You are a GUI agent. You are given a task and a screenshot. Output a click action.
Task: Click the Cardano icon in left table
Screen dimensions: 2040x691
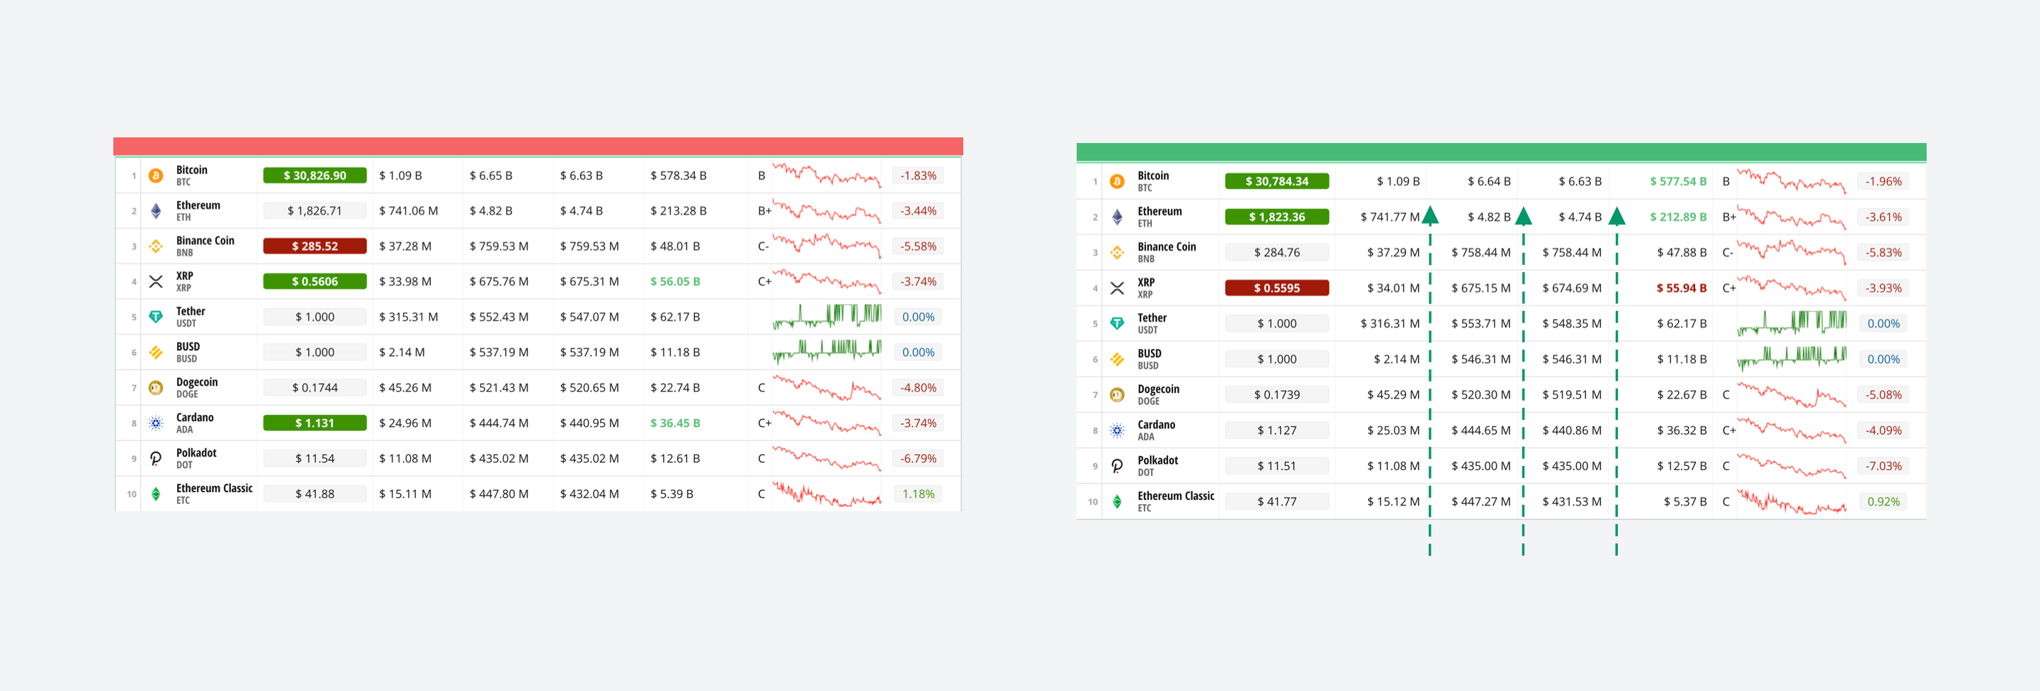156,423
